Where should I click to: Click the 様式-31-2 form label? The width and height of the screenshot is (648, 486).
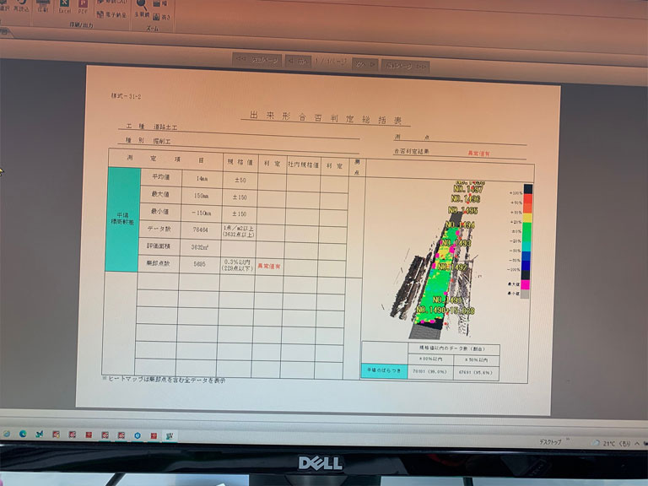coord(126,96)
